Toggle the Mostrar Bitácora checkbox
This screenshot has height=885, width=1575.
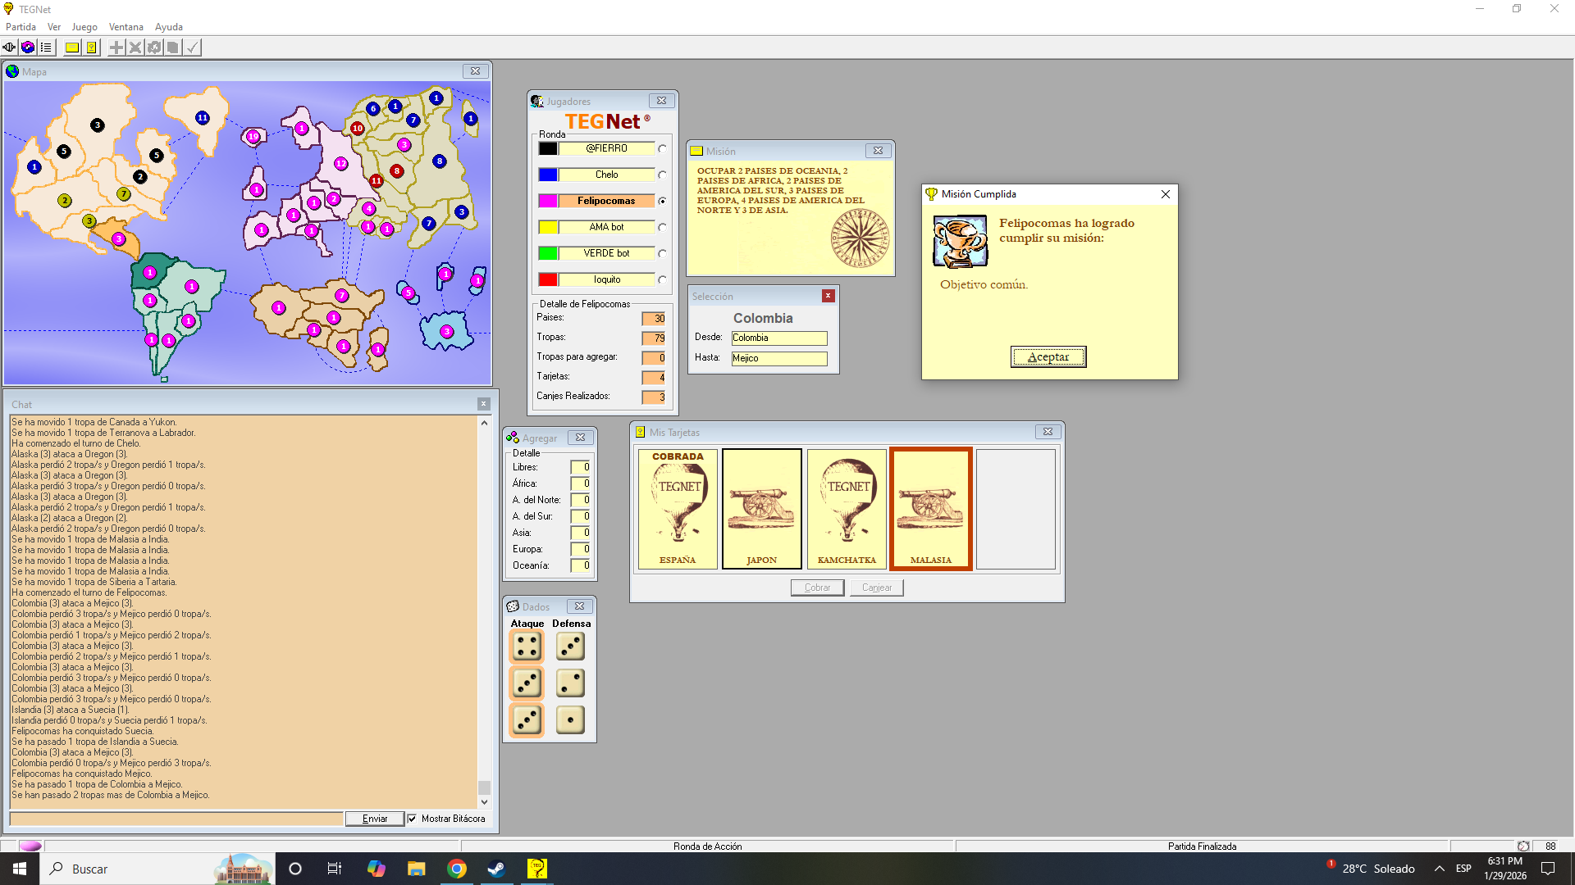point(413,819)
